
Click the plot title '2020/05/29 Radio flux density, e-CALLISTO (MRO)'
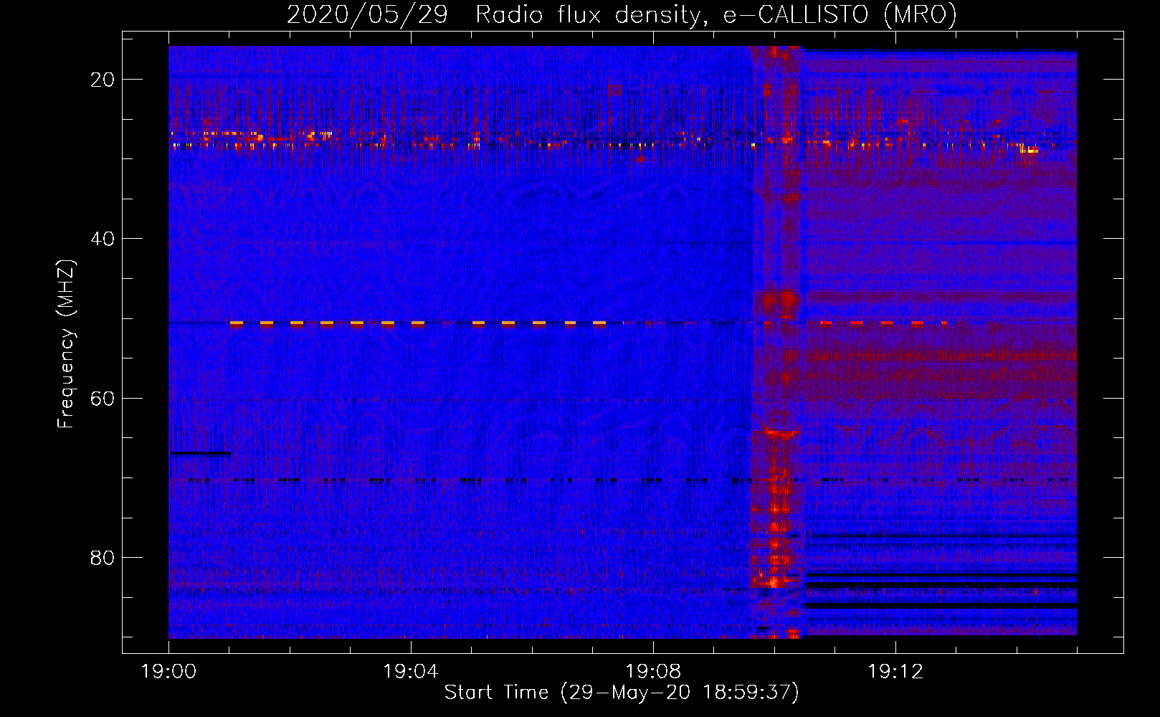[622, 14]
